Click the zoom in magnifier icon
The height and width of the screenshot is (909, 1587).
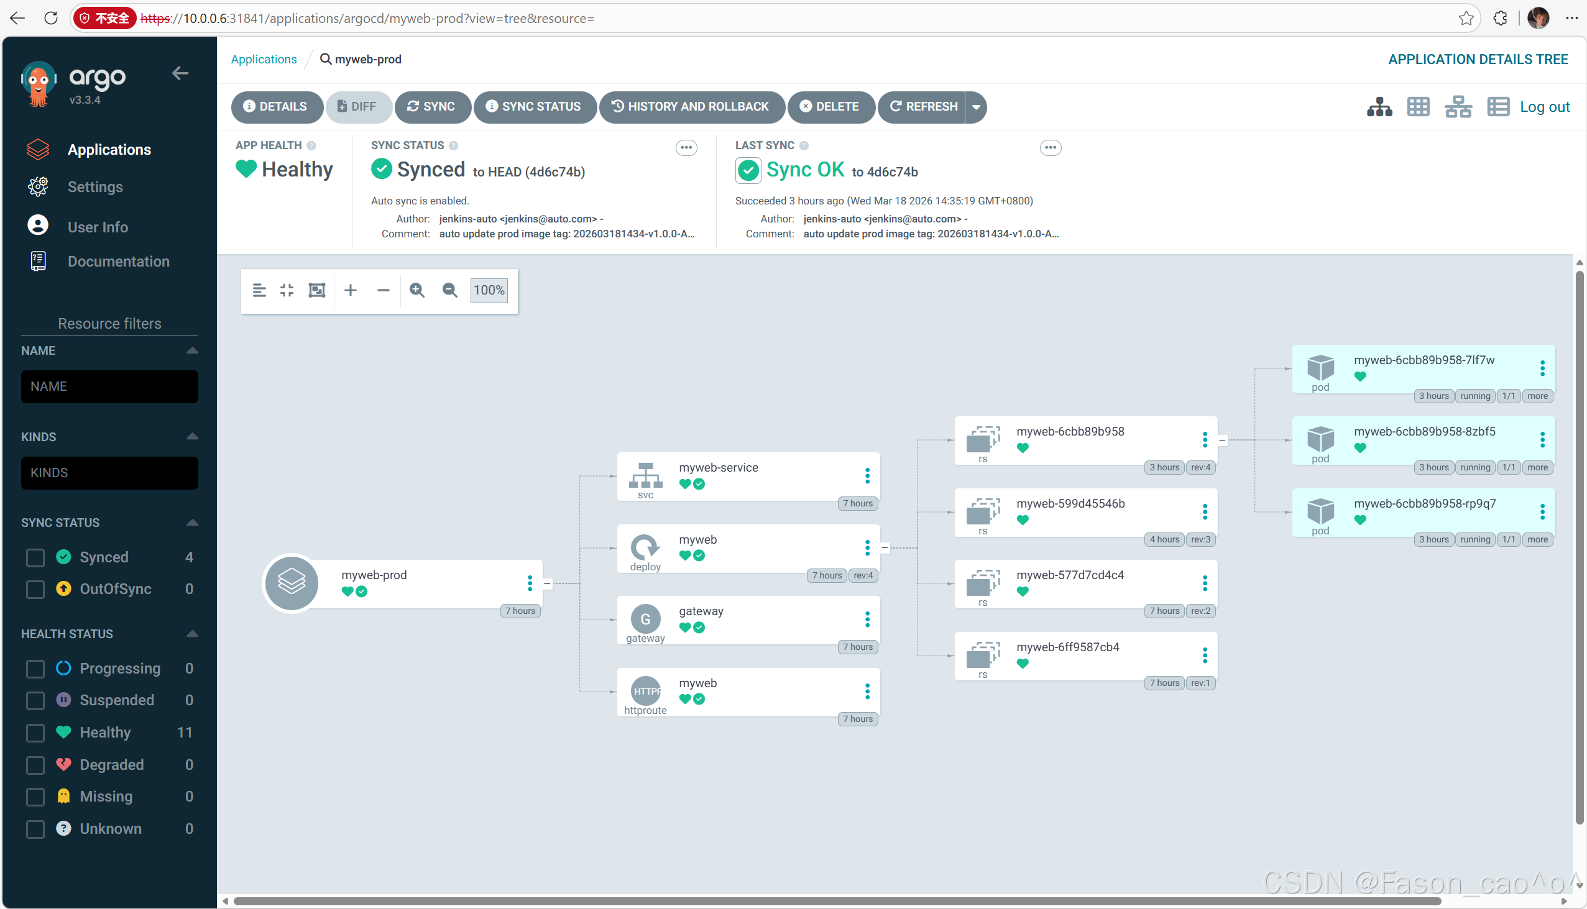416,290
